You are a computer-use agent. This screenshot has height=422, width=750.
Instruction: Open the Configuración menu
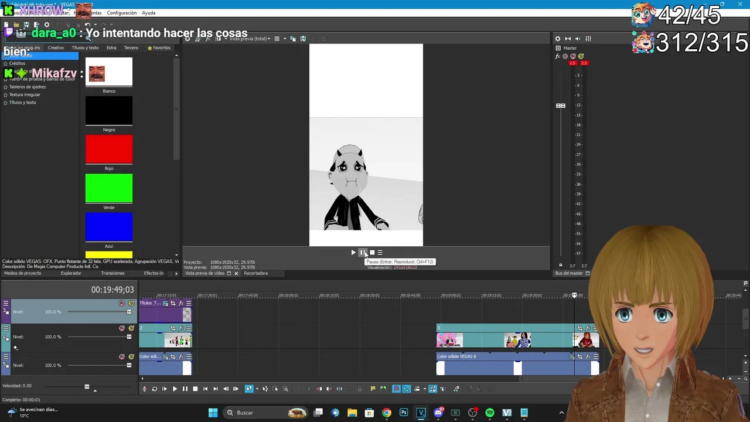point(122,12)
